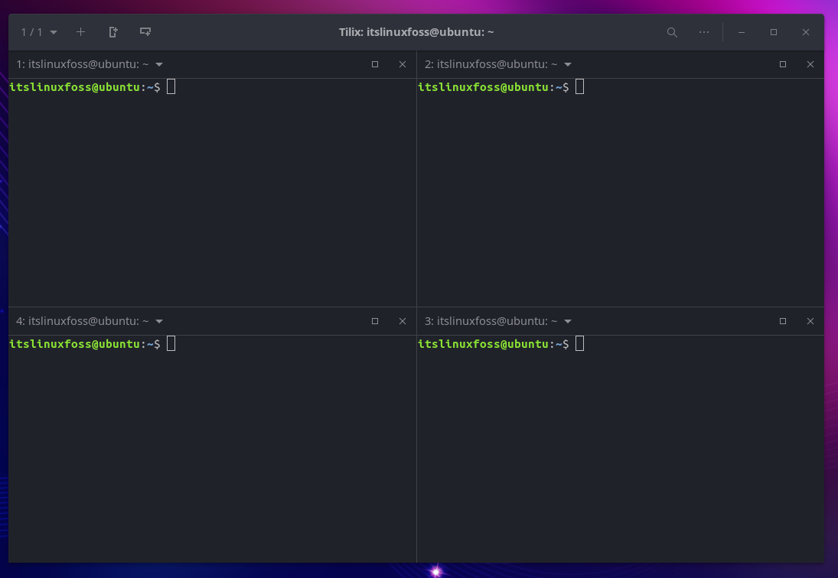The width and height of the screenshot is (838, 578).
Task: Maximize terminal pane 1 with its square icon
Action: pos(375,64)
